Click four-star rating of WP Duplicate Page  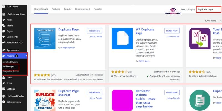point(120,72)
